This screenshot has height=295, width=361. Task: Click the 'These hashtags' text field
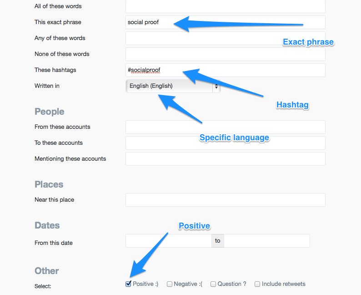click(x=225, y=70)
